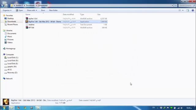Image resolution: width=196 pixels, height=110 pixels.
Task: Expand the address bar history dropdown
Action: click(x=172, y=5)
